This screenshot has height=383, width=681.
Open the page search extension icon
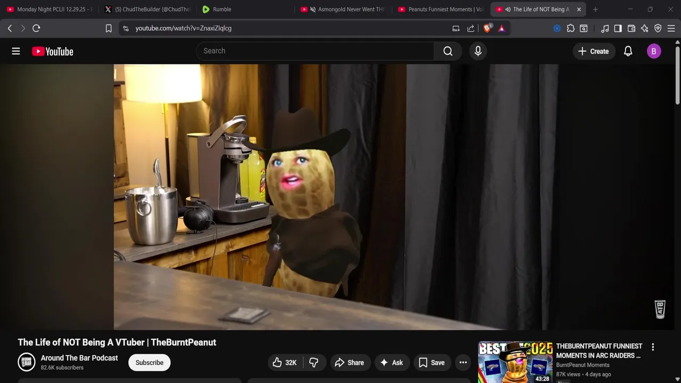[584, 28]
